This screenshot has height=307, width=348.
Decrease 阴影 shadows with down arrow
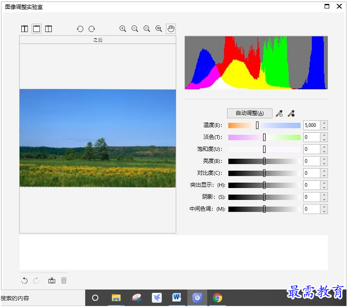(324, 199)
